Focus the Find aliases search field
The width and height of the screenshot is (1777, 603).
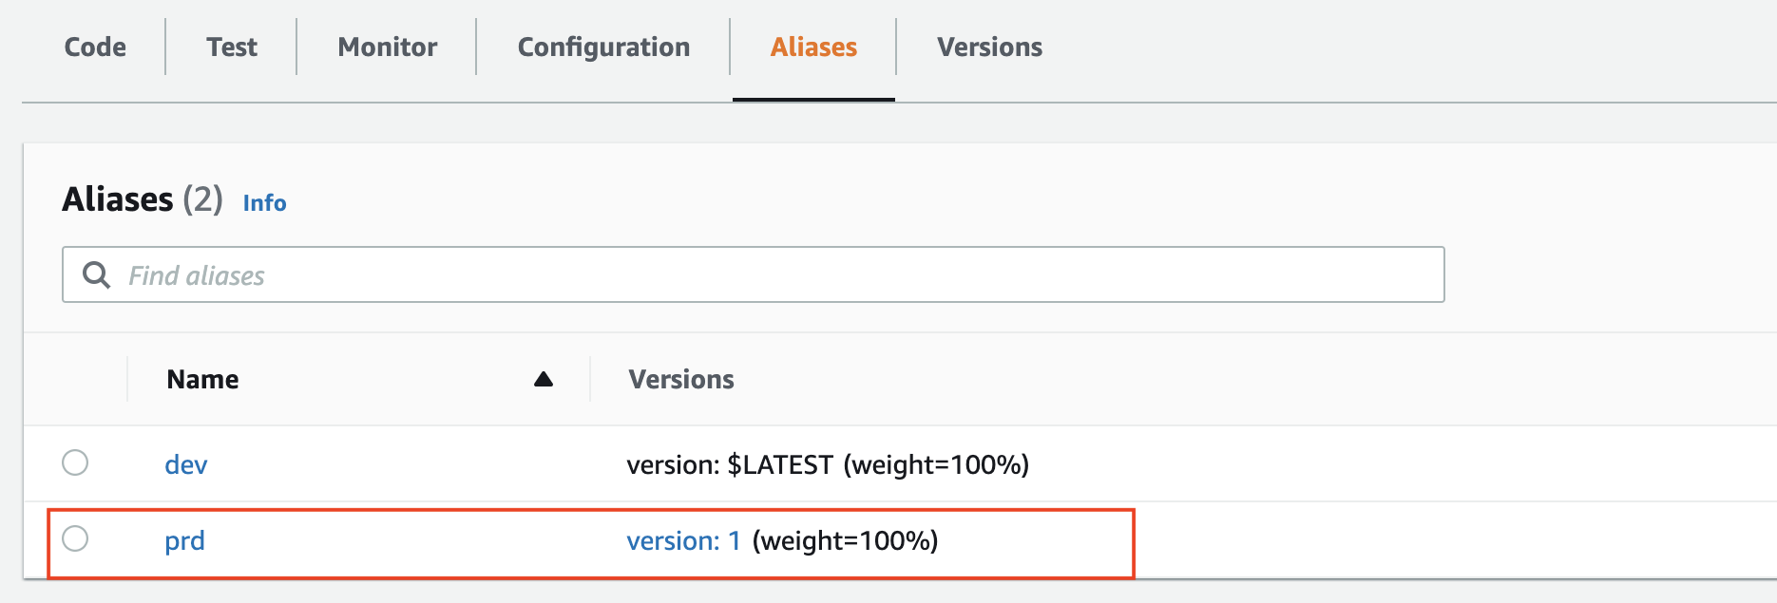[754, 275]
